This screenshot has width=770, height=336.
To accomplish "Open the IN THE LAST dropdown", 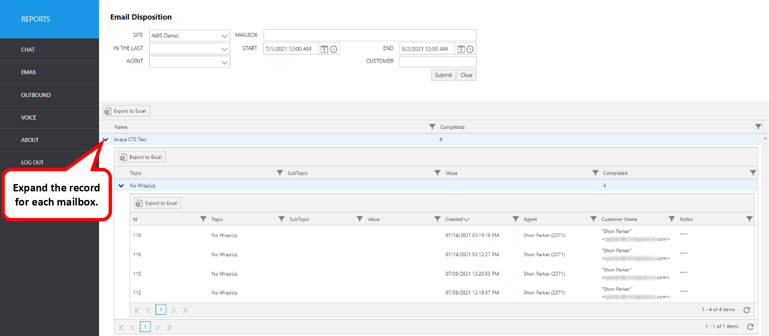I will click(x=190, y=49).
